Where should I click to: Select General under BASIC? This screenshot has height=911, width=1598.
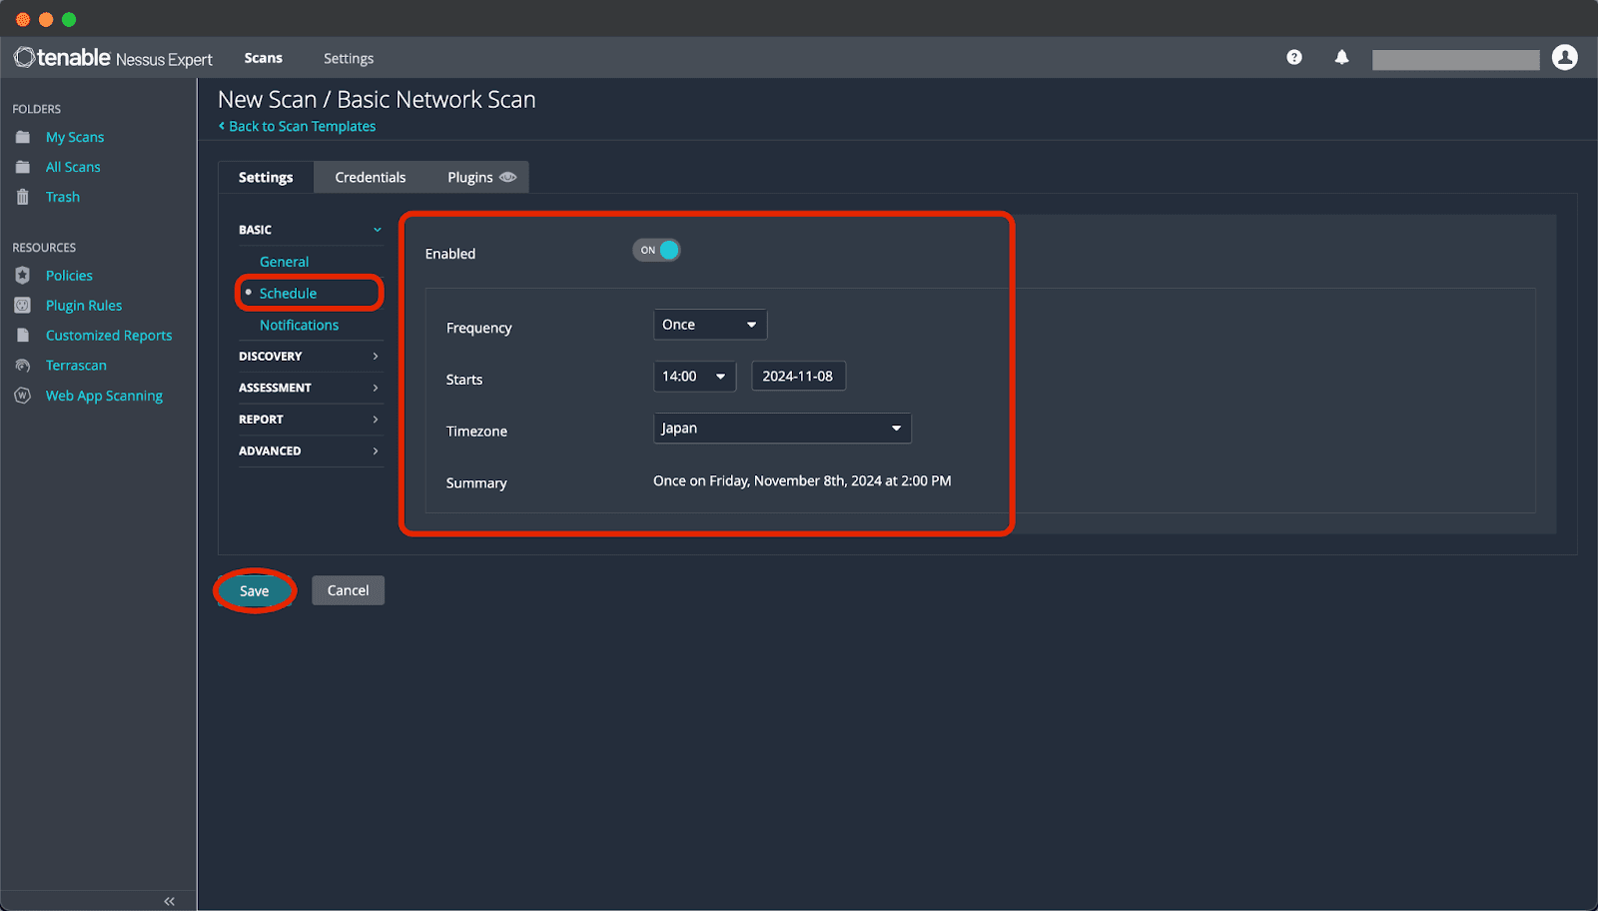coord(285,262)
